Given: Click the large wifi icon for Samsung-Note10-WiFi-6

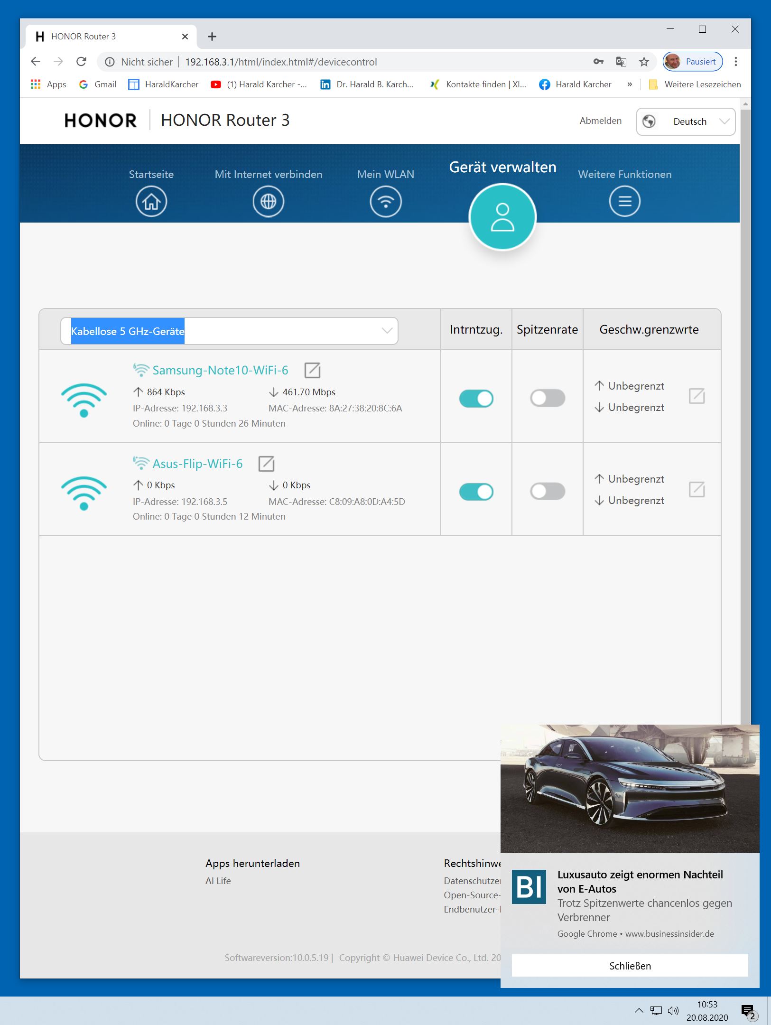Looking at the screenshot, I should coord(84,400).
